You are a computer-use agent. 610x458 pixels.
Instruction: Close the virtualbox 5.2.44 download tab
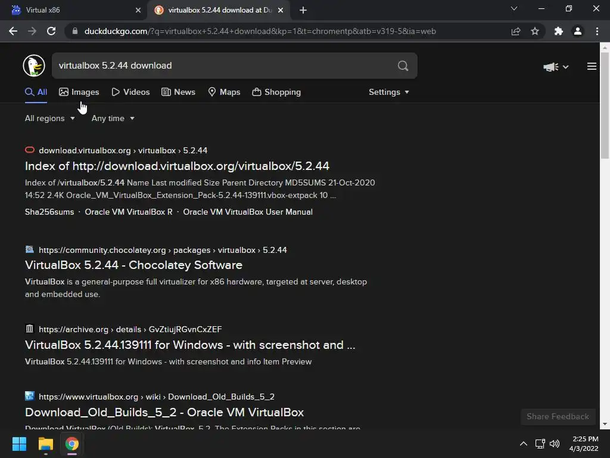point(281,10)
